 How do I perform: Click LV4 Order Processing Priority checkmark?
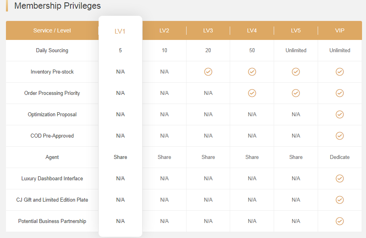pos(252,93)
